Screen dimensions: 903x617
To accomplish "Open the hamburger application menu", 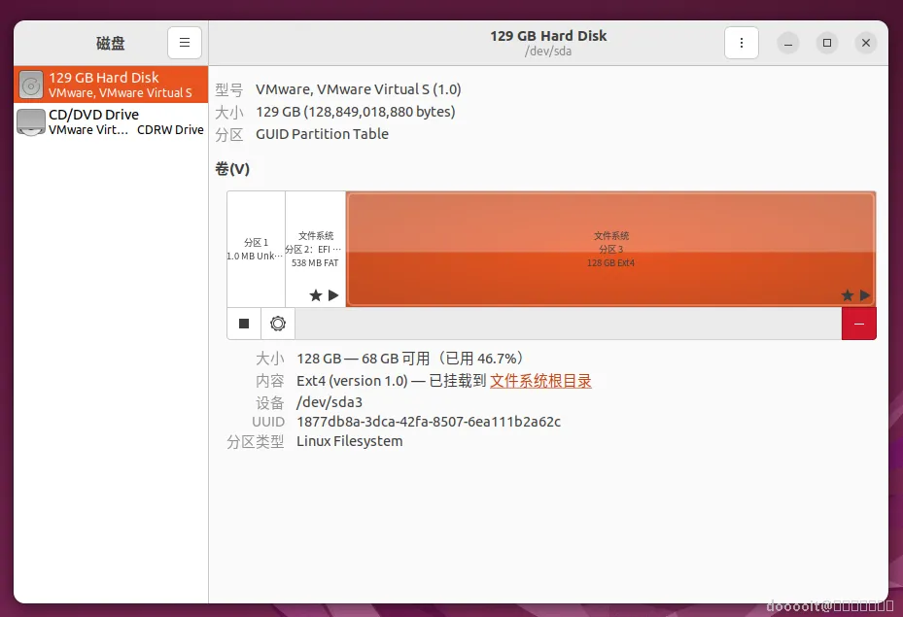I will [x=185, y=43].
